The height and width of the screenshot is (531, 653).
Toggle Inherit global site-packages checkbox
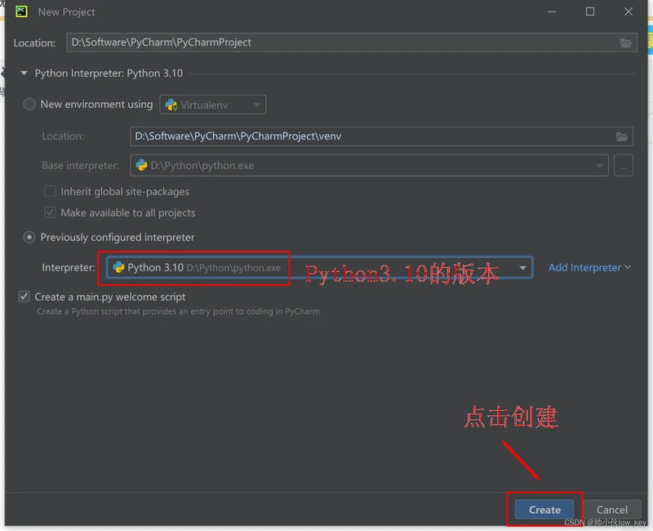pyautogui.click(x=50, y=191)
